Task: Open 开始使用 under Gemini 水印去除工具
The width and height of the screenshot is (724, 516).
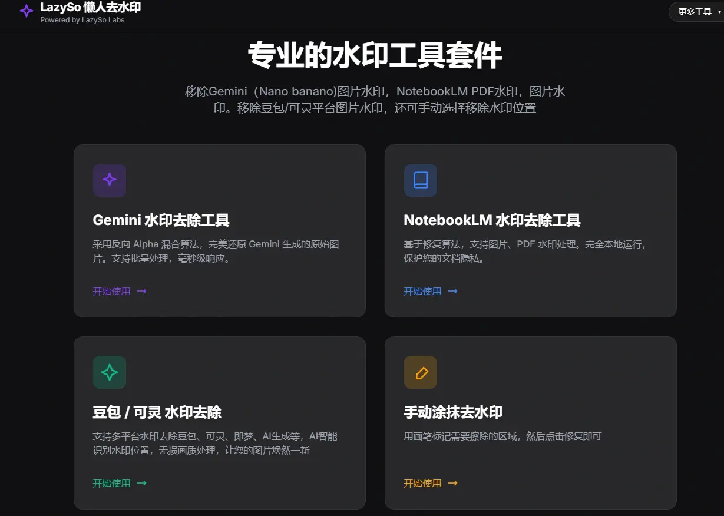Action: click(112, 291)
